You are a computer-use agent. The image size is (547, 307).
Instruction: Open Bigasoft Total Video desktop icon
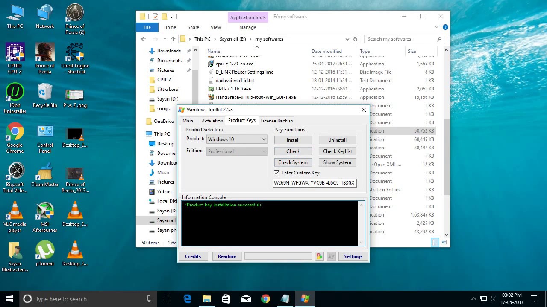15,178
